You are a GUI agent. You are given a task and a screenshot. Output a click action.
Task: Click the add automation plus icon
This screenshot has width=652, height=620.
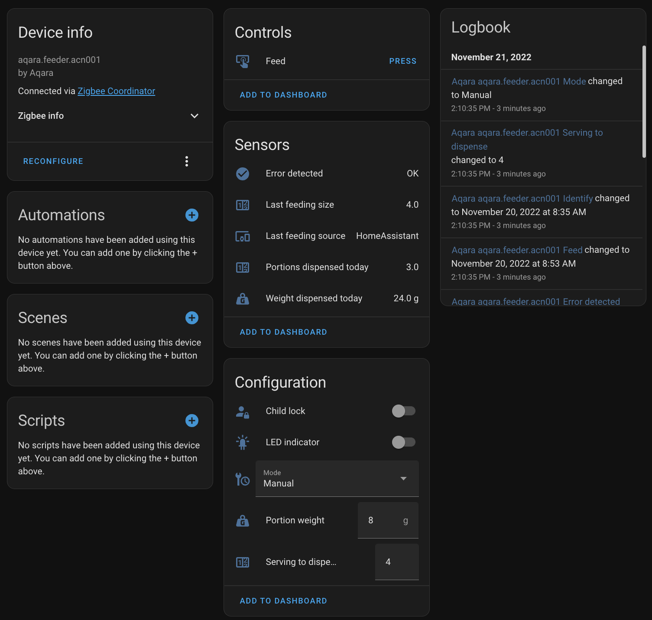[191, 215]
